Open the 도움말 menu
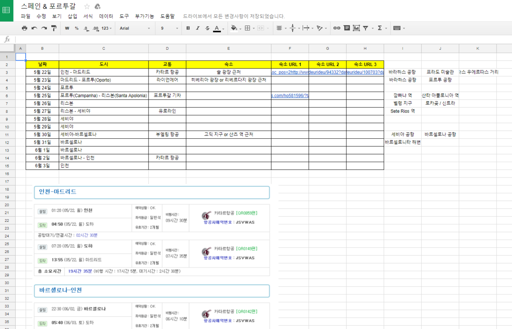Image resolution: width=512 pixels, height=329 pixels. tap(167, 16)
